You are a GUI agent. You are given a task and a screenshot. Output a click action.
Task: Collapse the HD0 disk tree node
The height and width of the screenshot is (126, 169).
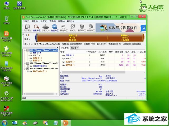point(25,50)
